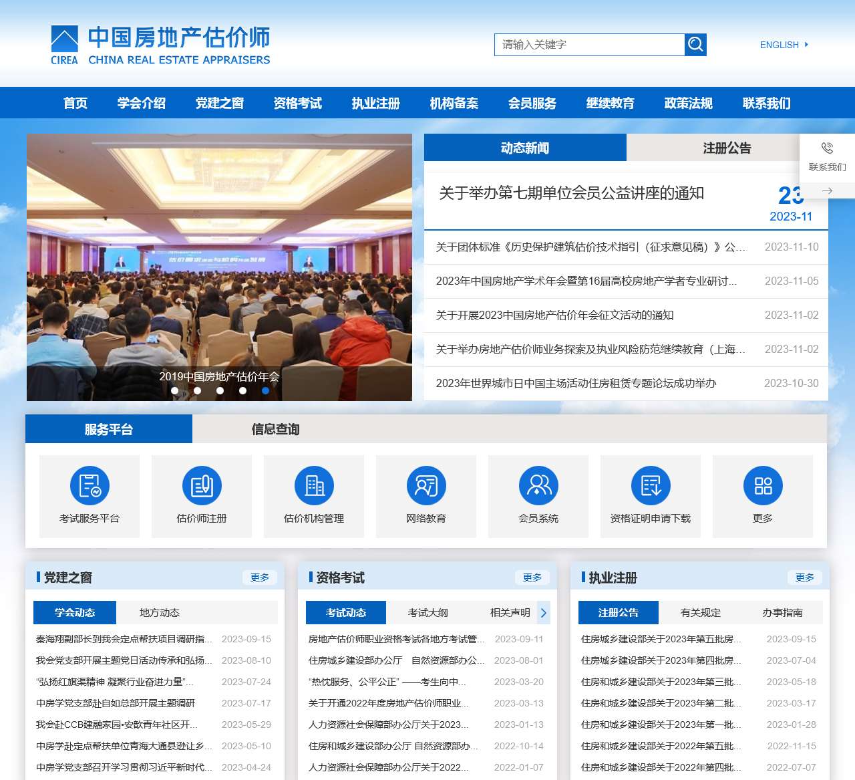The width and height of the screenshot is (855, 780).
Task: Select the 资格证明申请下载 document icon
Action: [x=651, y=486]
